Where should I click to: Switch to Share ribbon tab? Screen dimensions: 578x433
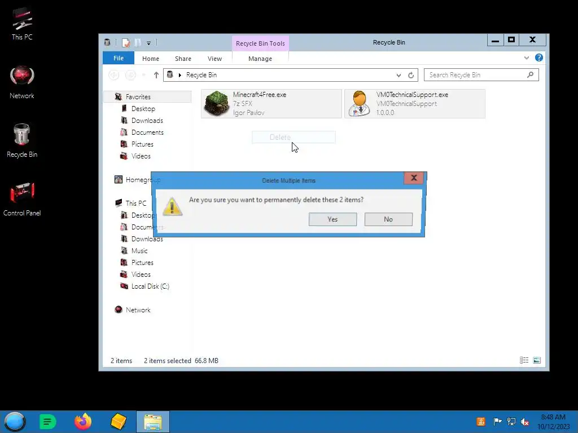click(x=183, y=59)
